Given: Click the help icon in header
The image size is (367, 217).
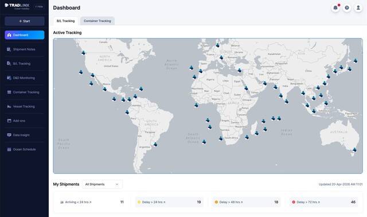Looking at the screenshot, I should coord(346,7).
